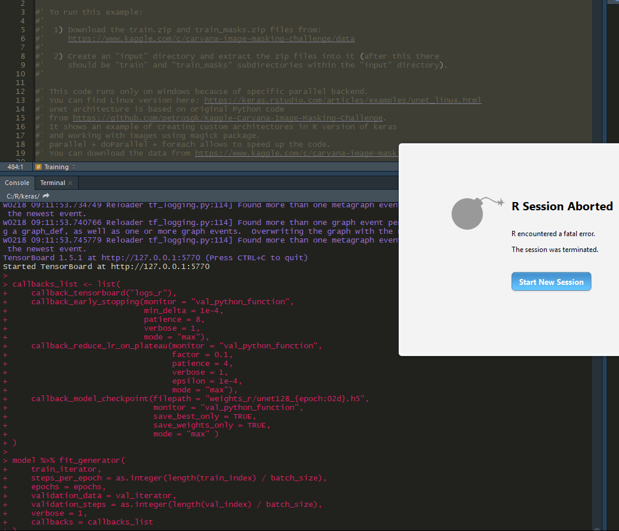Switch to the Console tab
This screenshot has height=531, width=619.
tap(17, 182)
